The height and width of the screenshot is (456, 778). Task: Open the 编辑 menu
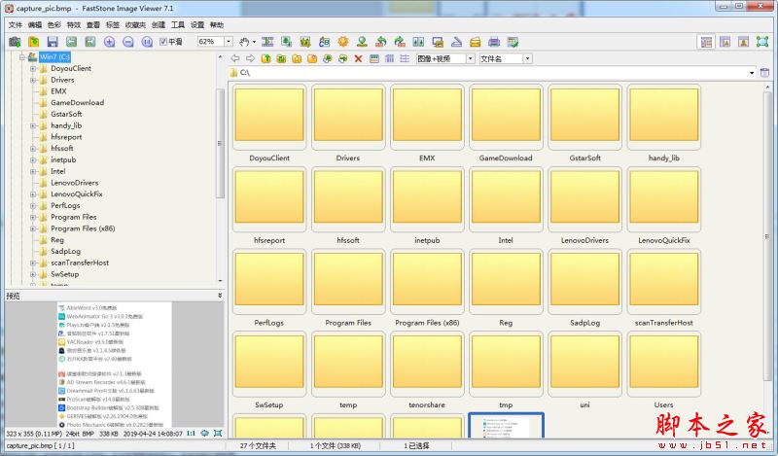pos(35,25)
